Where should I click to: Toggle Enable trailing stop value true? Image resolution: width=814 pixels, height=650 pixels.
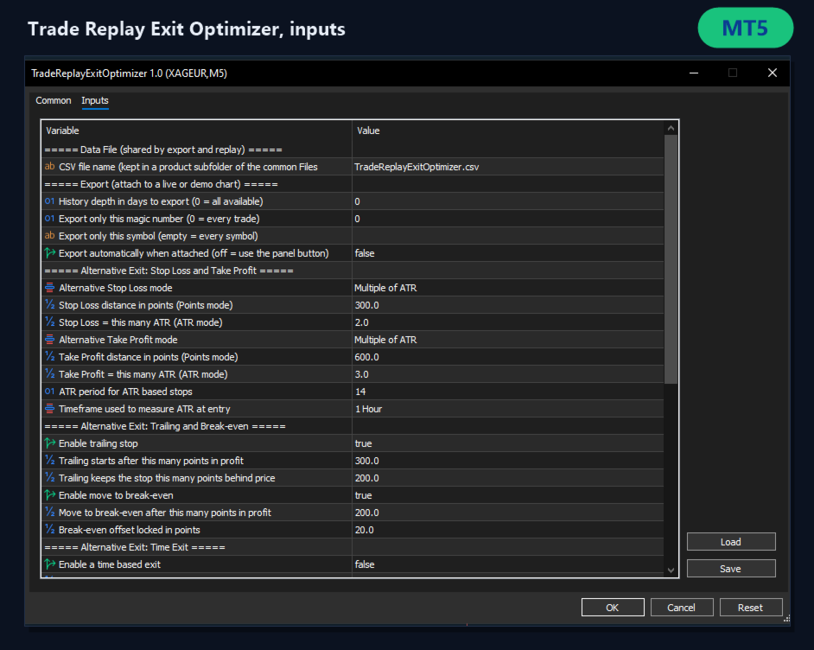(508, 443)
